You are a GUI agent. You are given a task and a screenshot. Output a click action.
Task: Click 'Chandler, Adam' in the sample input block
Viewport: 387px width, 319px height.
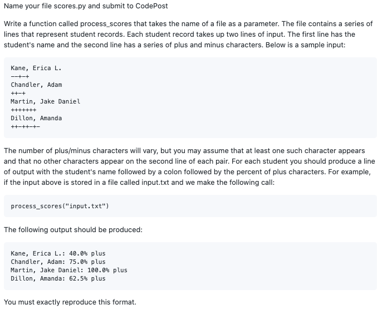tap(36, 85)
